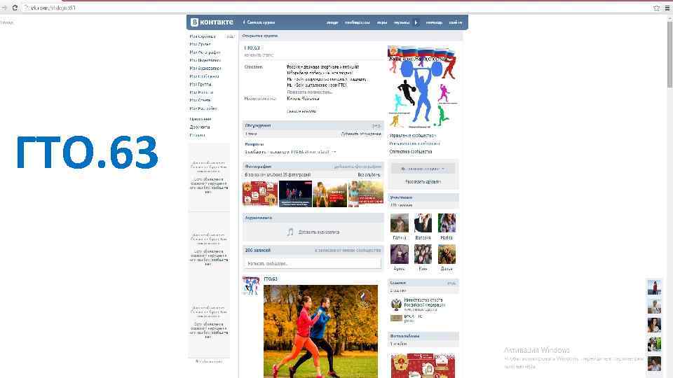Viewport: 673px width, 378px height.
Task: Open 'Документы' in the sidebar
Action: tap(200, 127)
